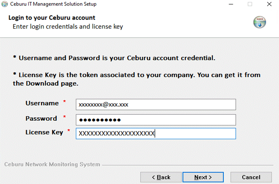Abort installation using Cancel button

tap(251, 177)
